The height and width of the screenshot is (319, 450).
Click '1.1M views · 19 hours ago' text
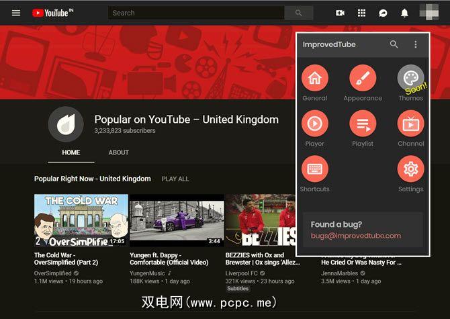tap(69, 281)
